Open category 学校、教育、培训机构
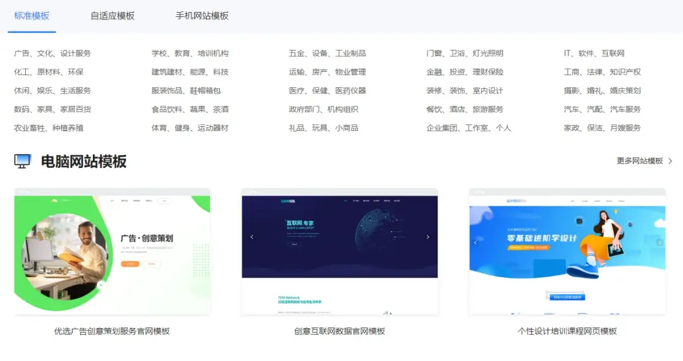 (190, 54)
